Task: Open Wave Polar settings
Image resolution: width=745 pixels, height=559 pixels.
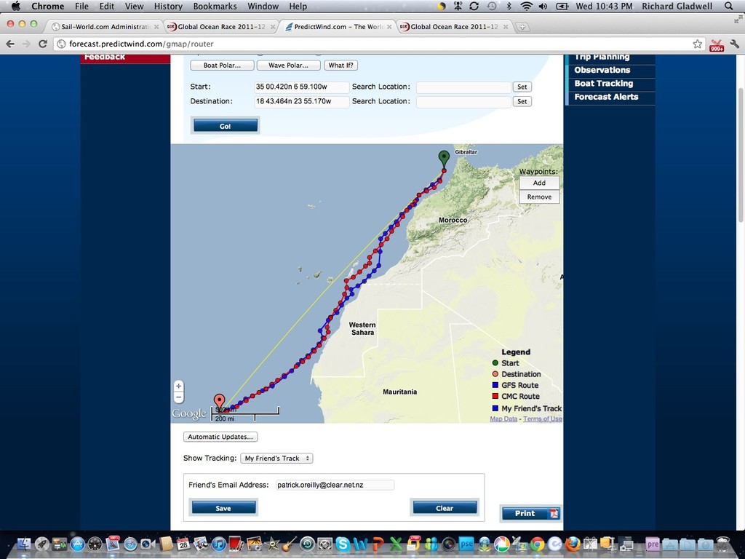Action: tap(288, 65)
